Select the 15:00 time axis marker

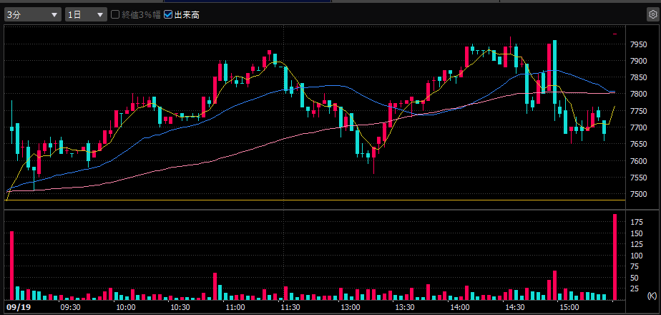(x=569, y=307)
